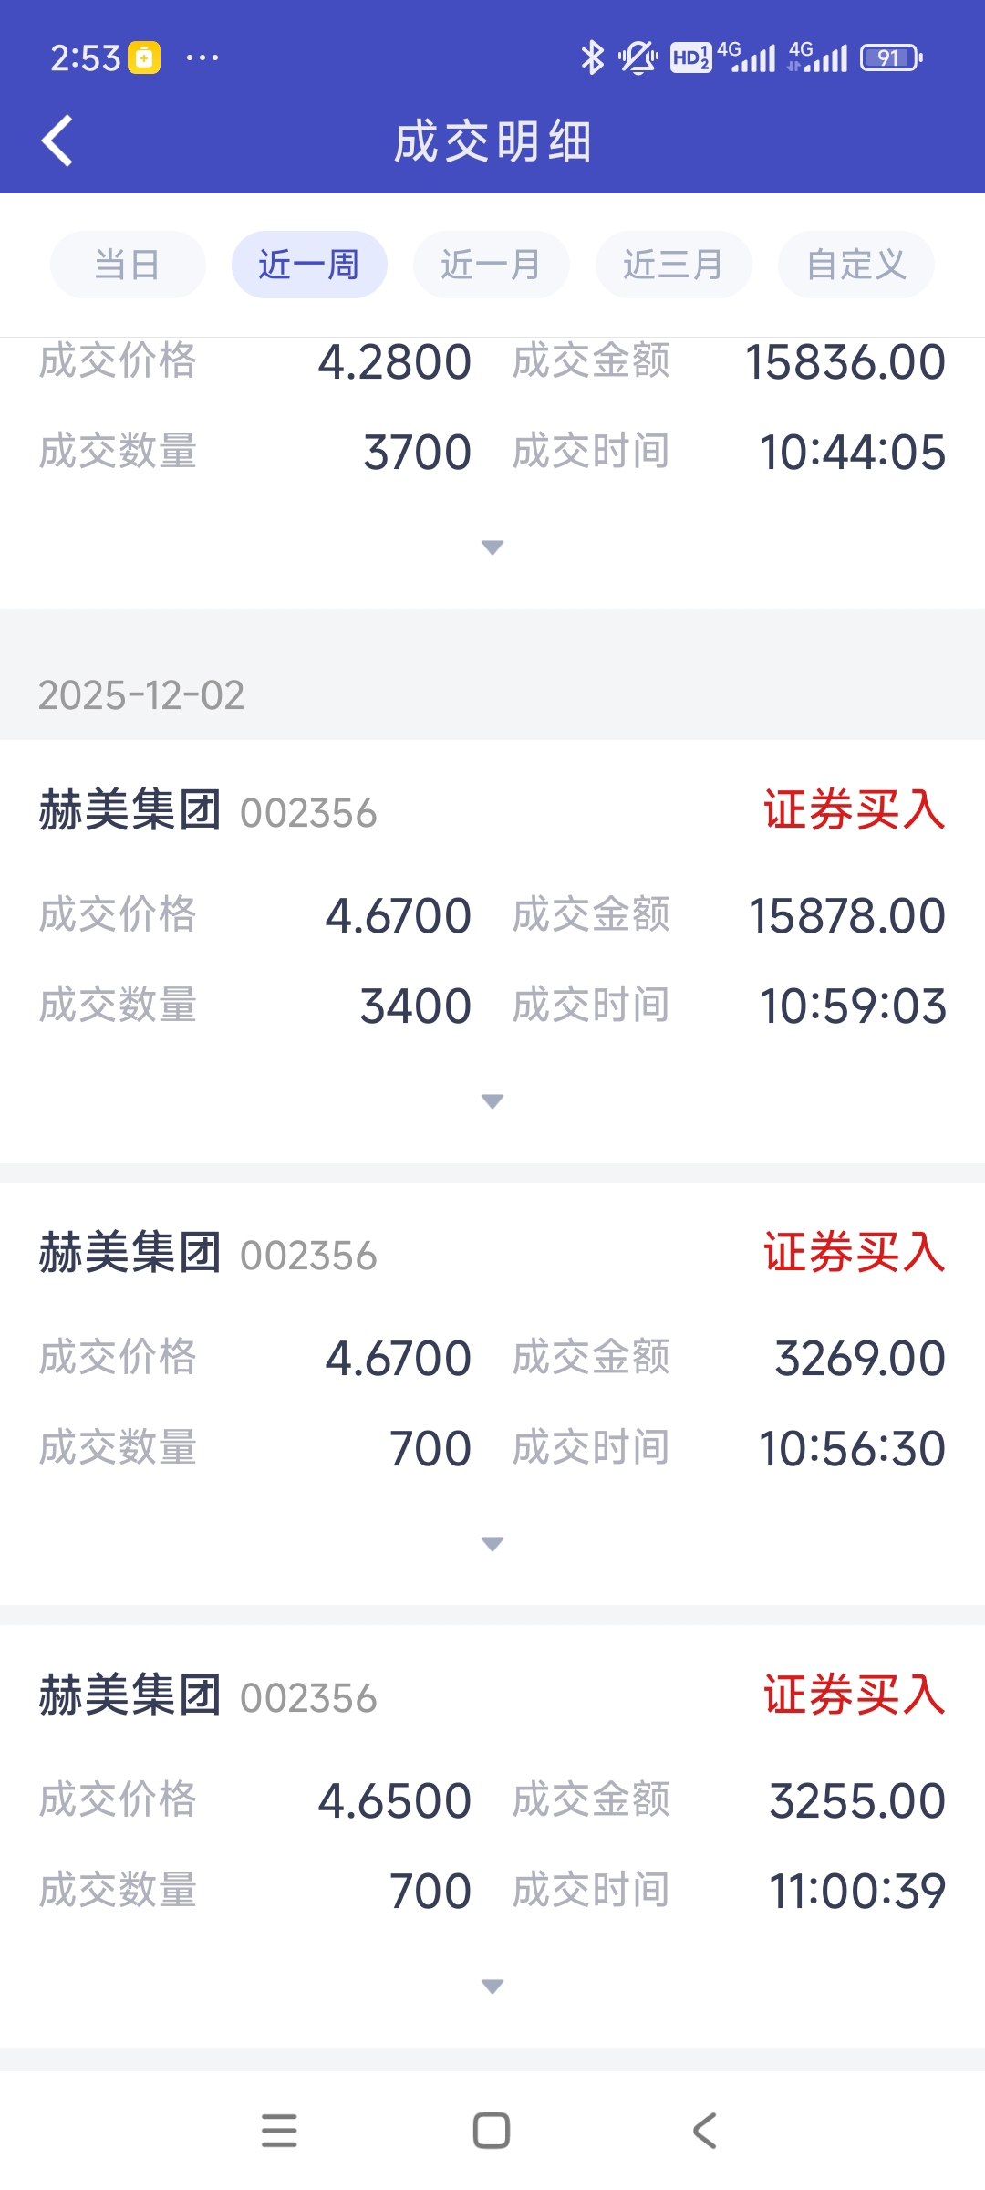Select the 近一周 filter
Image resolution: width=985 pixels, height=2190 pixels.
point(309,265)
